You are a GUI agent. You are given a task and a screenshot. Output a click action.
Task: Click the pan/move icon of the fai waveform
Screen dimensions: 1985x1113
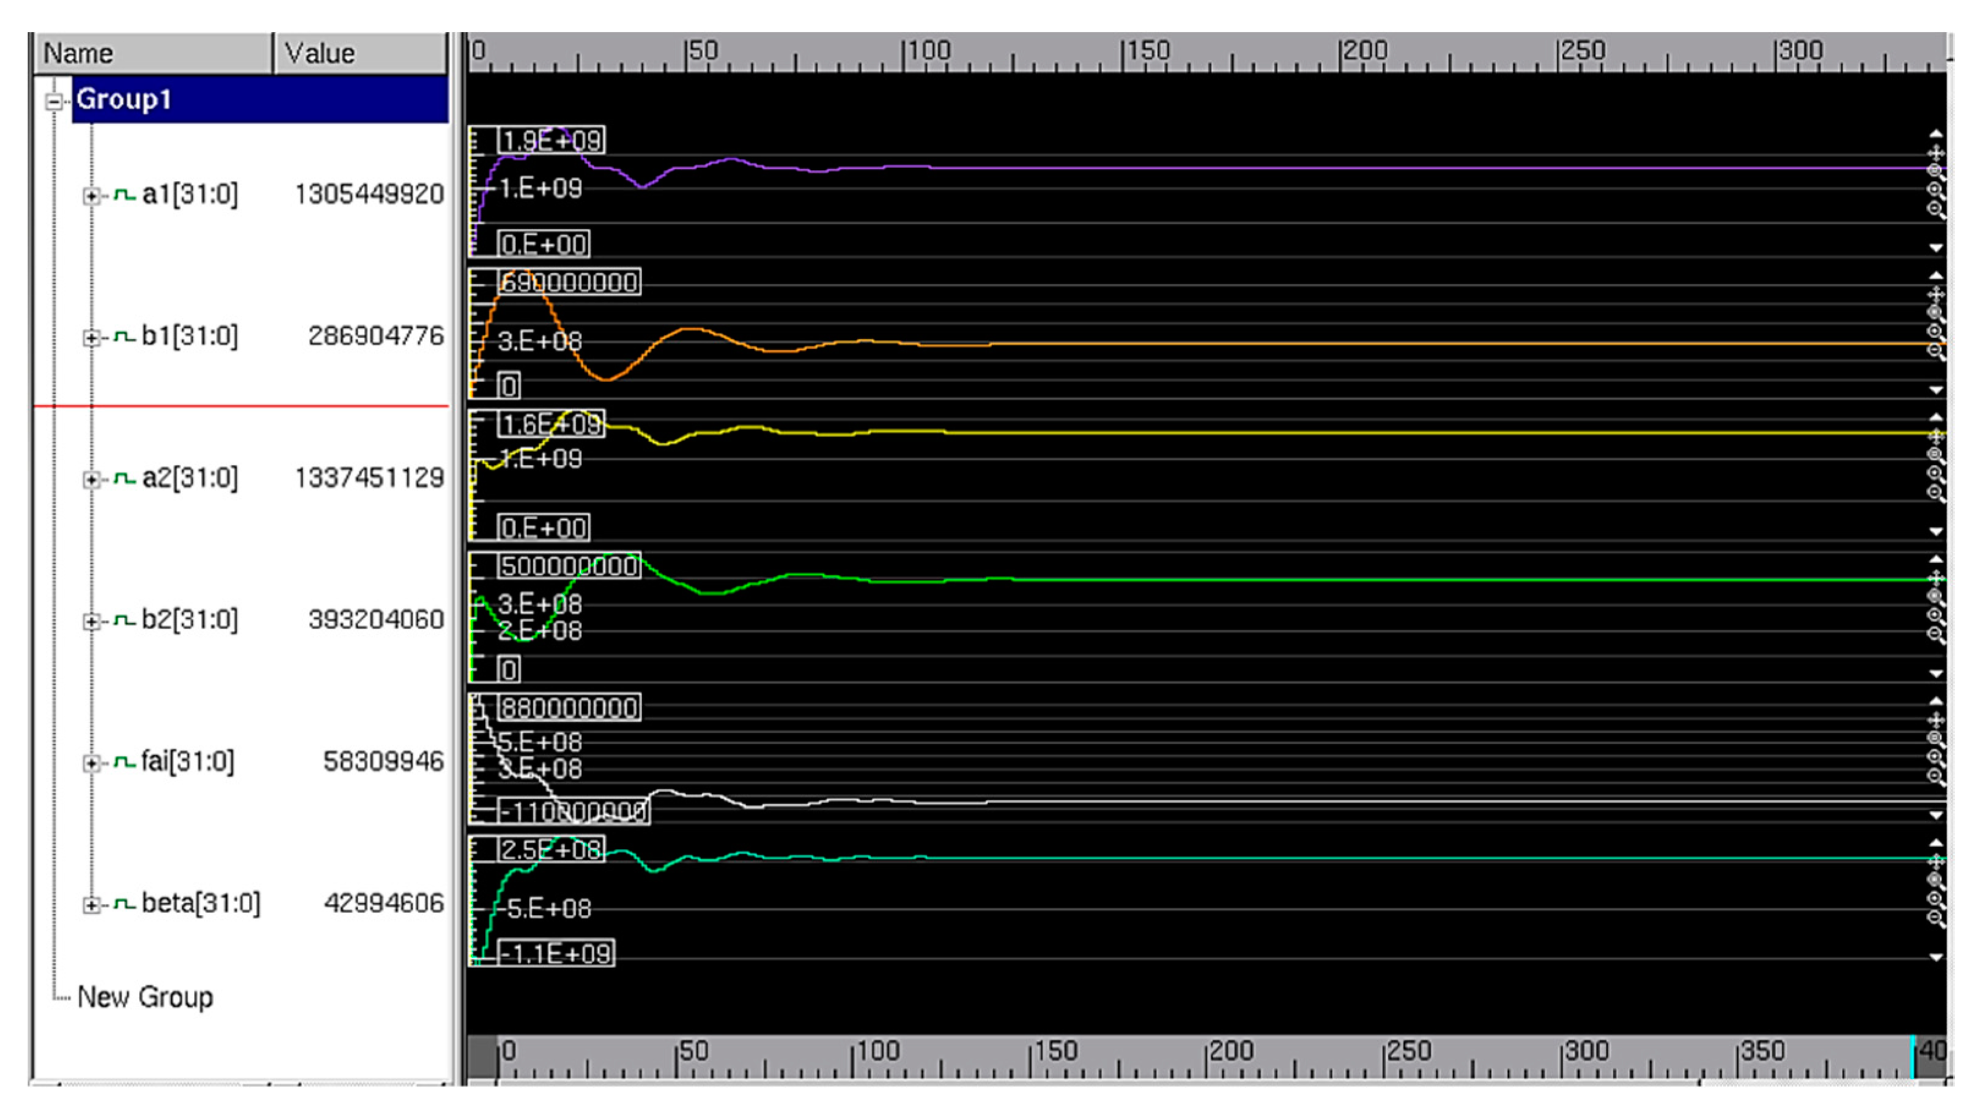click(1935, 720)
